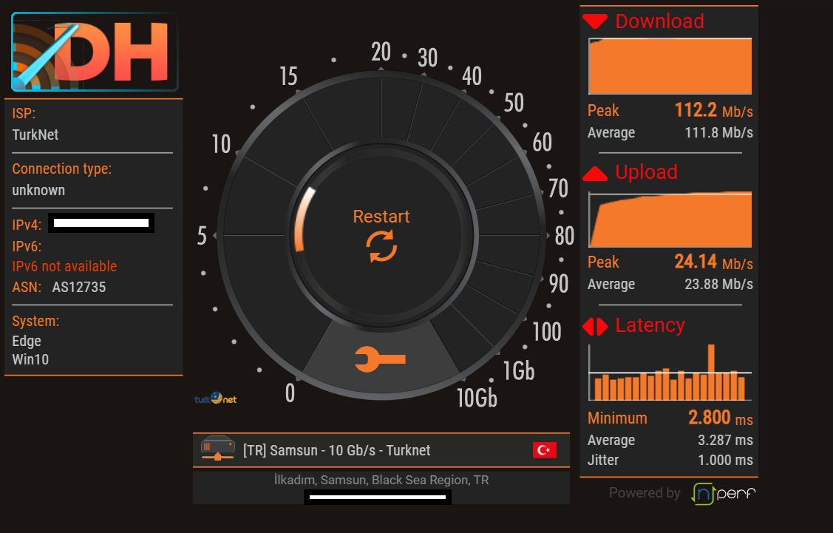Click the server rack icon beside Samsun
Screen dimensions: 833x533
click(x=218, y=448)
